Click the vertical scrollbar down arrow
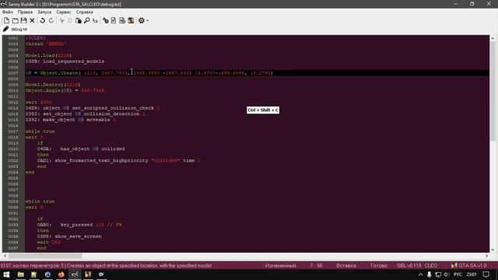This screenshot has height=280, width=498. [493, 250]
